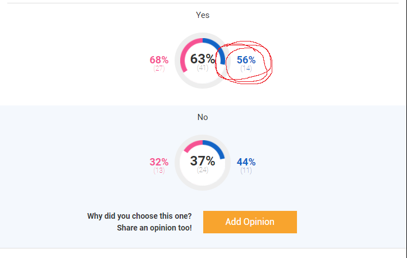The width and height of the screenshot is (407, 258).
Task: Click the blue 44% male No percentage
Action: 246,162
